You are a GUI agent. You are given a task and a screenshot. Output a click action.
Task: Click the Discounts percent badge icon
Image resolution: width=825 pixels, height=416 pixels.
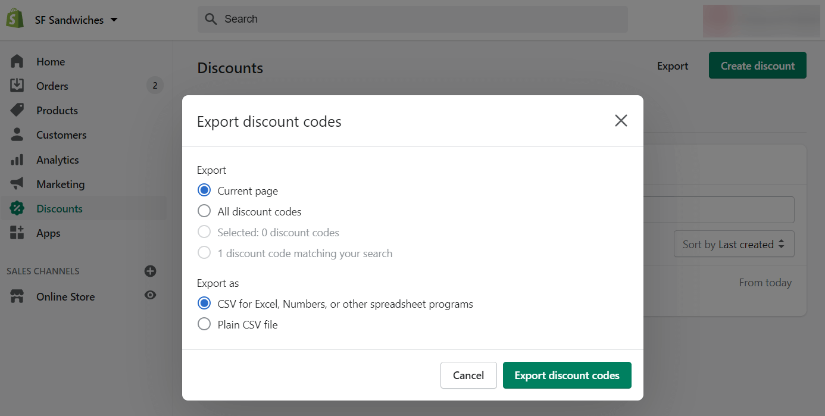click(17, 208)
